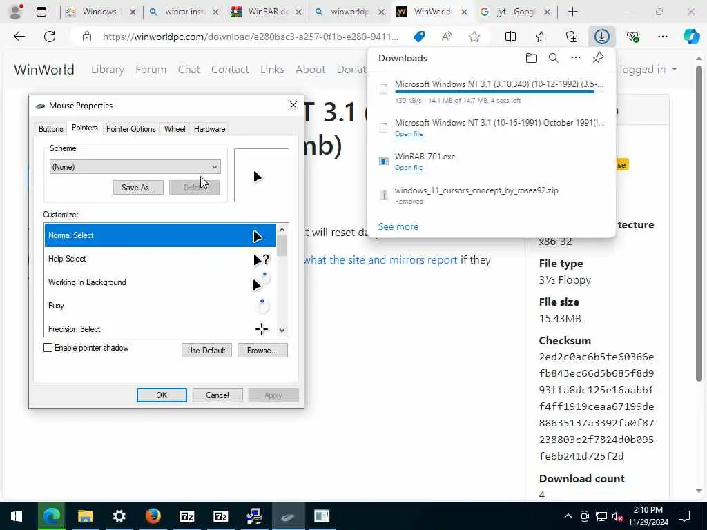
Task: Open File Explorer from taskbar
Action: 85,516
